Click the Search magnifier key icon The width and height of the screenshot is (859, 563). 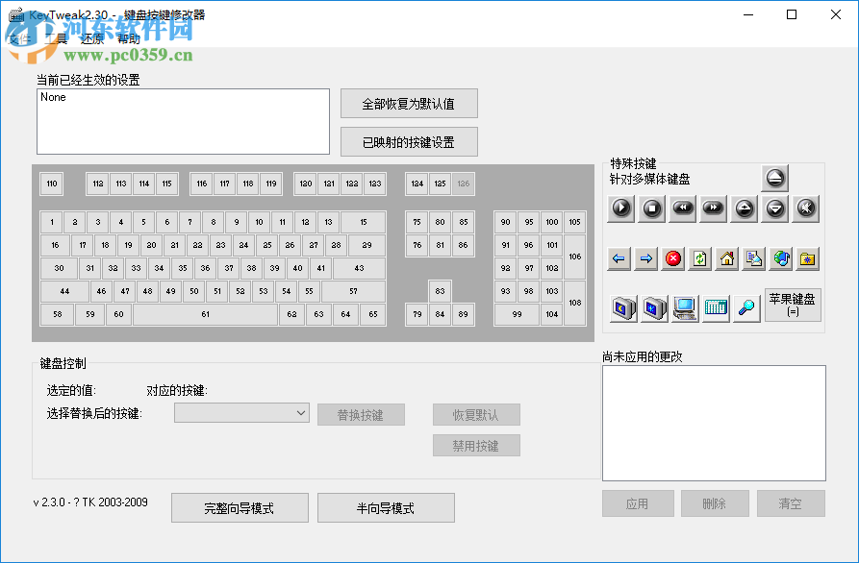[746, 307]
